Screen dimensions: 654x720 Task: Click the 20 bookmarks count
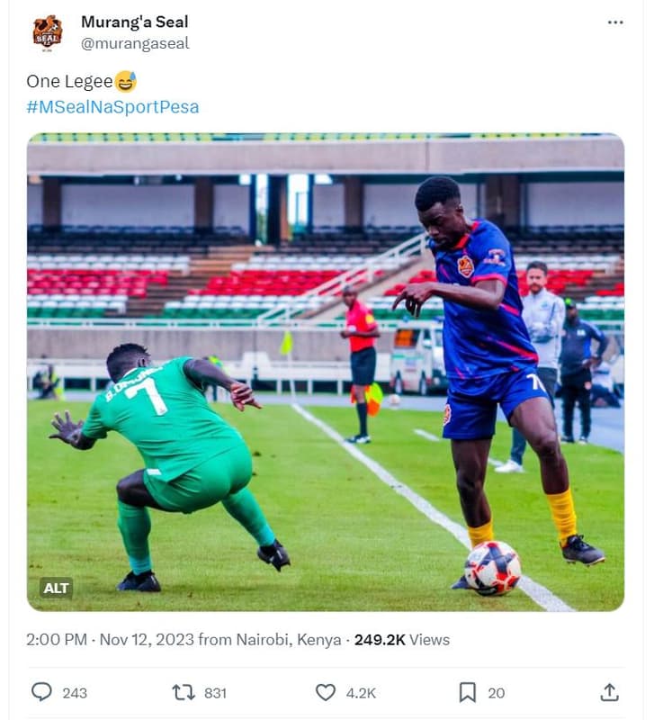[x=496, y=693]
